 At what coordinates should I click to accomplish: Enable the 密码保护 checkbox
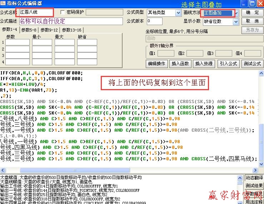pos(63,13)
